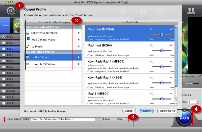Select to iPad Video category
Screen dimensions: 202x132
pos(53,57)
